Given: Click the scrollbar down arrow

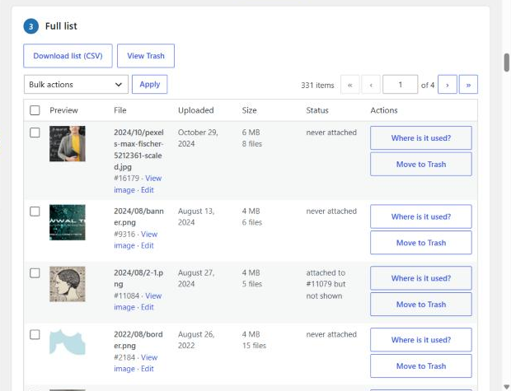Looking at the screenshot, I should 506,387.
